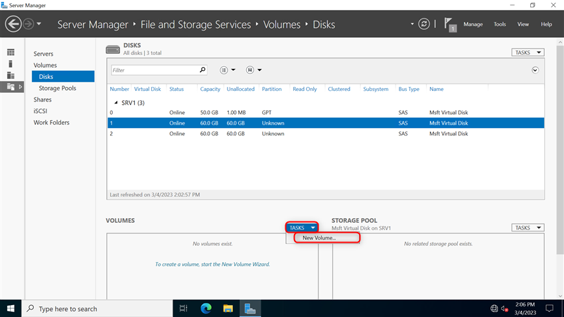Screen dimensions: 564x317
Task: Refresh Server Manager with the refresh icon
Action: [x=424, y=24]
